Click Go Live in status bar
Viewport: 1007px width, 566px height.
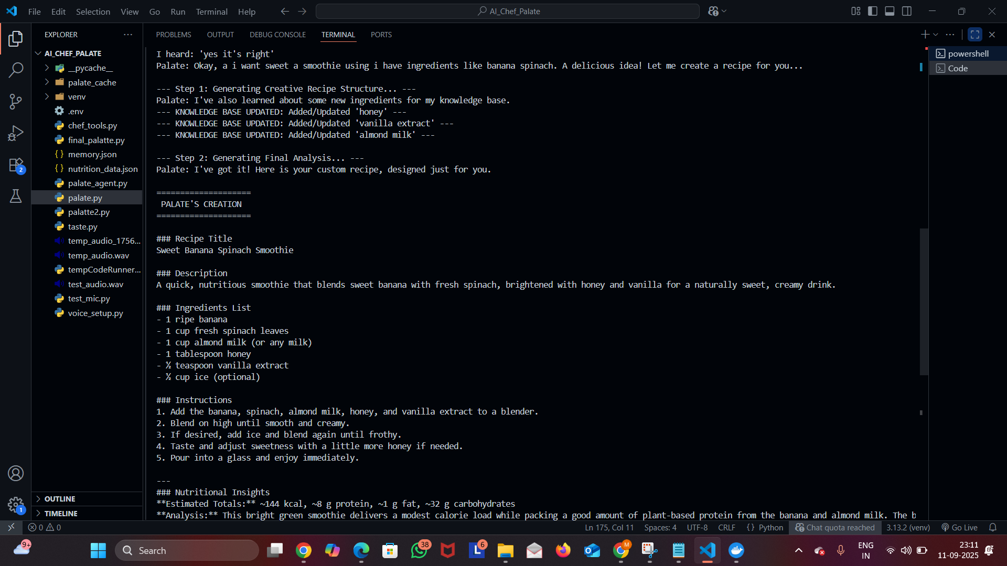click(x=959, y=527)
